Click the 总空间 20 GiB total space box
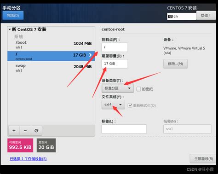The height and width of the screenshot is (174, 218). click(46, 145)
